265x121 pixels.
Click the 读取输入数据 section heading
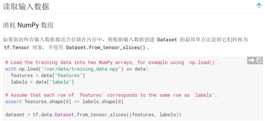(x=26, y=7)
